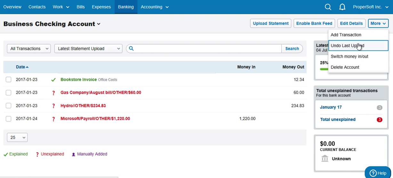
Task: Click the Money Out column header
Action: [293, 67]
